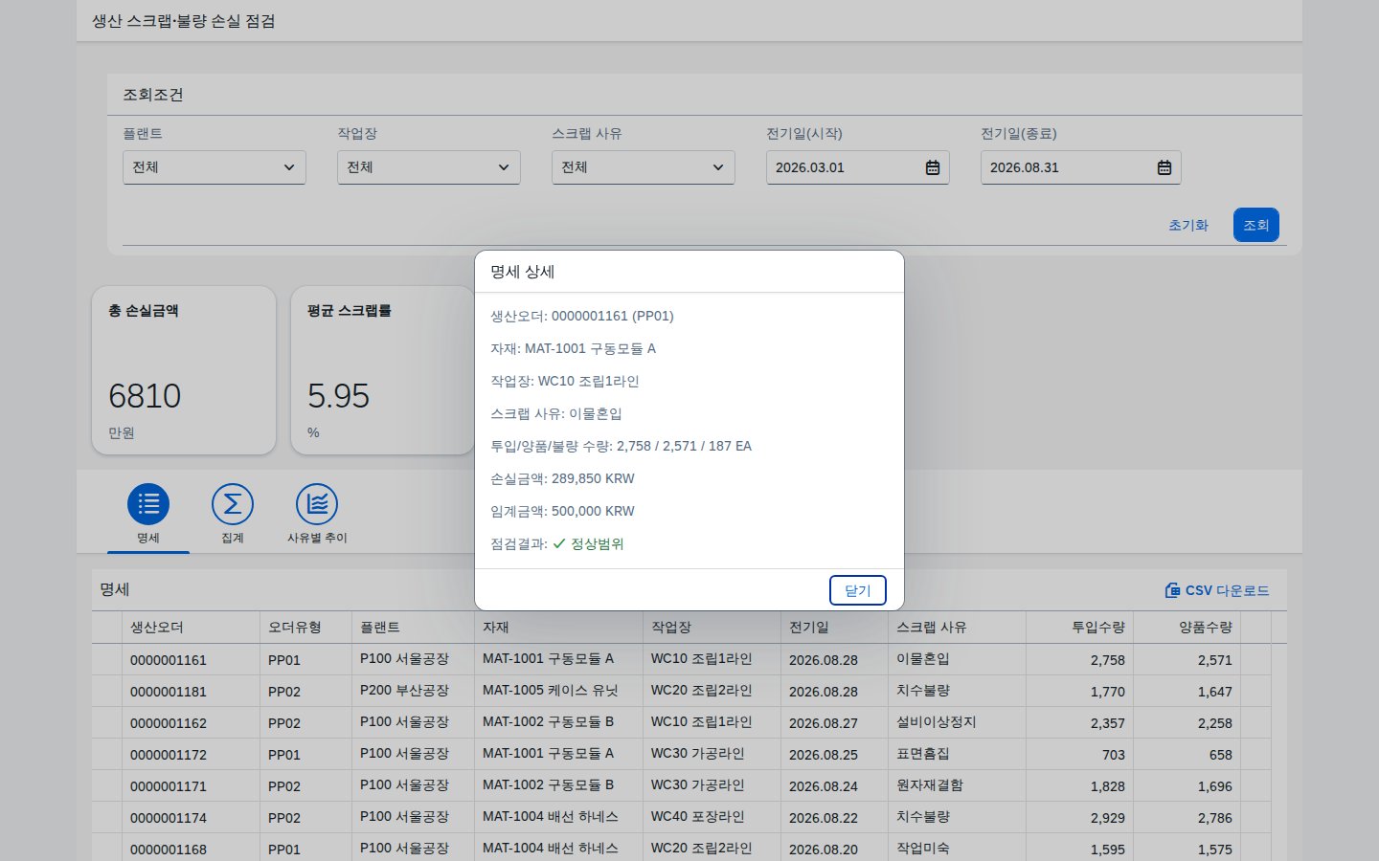The image size is (1379, 861).
Task: Select the 평균 스크랩률 card
Action: coord(382,370)
